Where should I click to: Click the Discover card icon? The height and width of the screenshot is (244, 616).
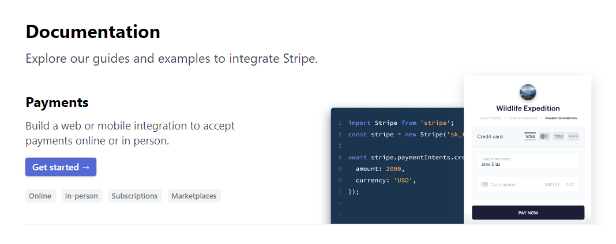(x=573, y=136)
